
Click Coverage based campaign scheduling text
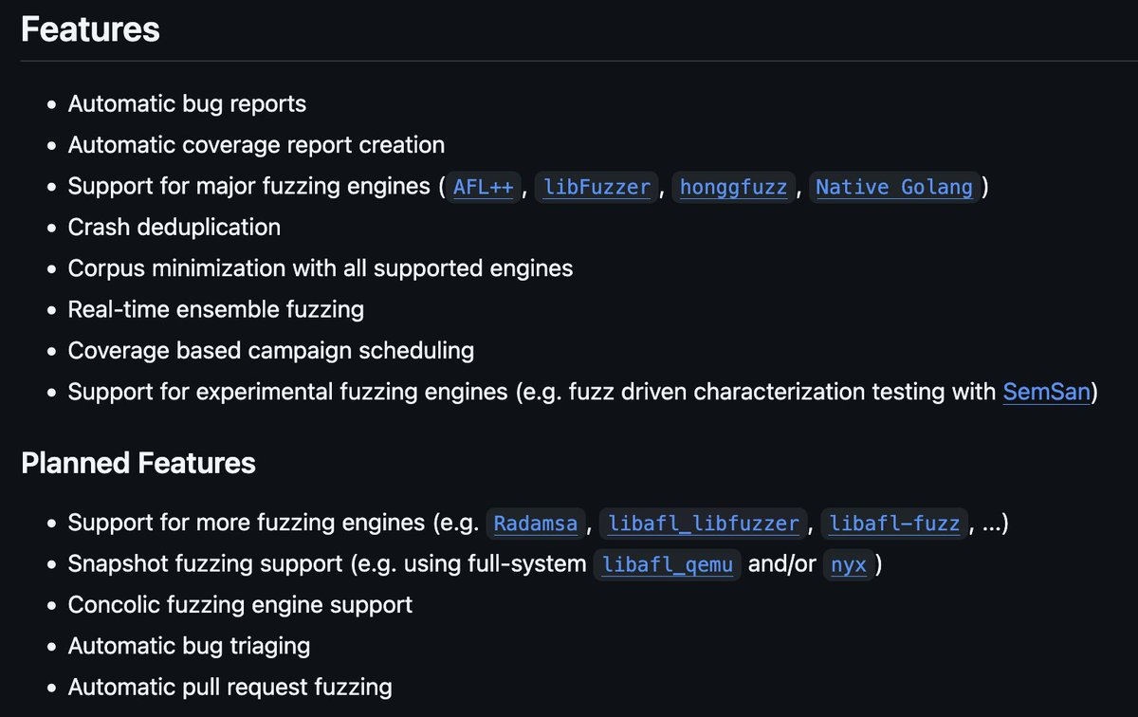click(270, 350)
